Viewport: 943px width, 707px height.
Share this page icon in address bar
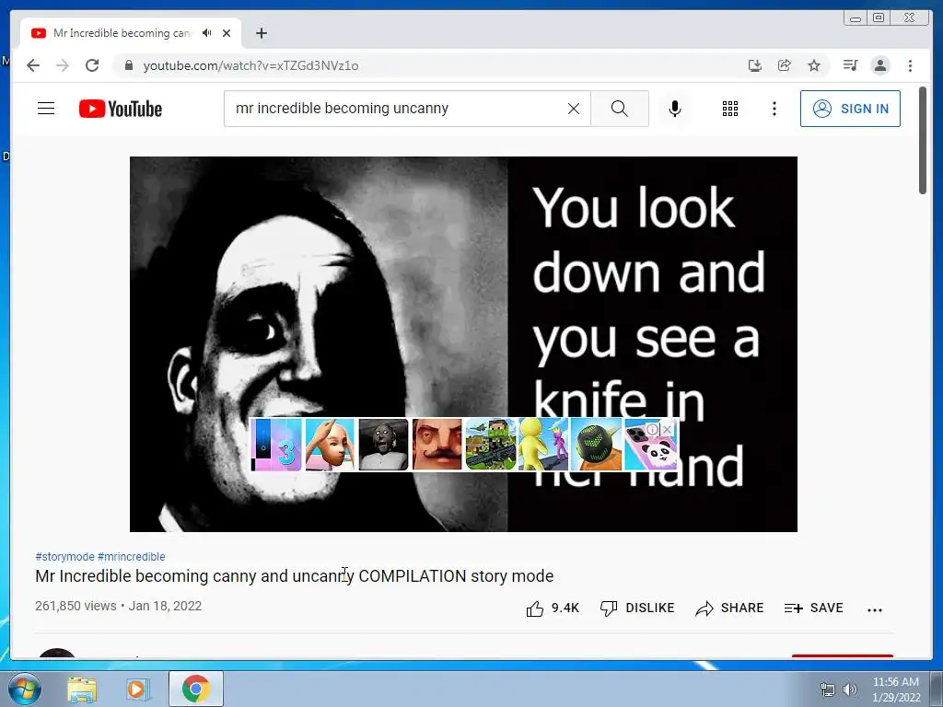[785, 65]
